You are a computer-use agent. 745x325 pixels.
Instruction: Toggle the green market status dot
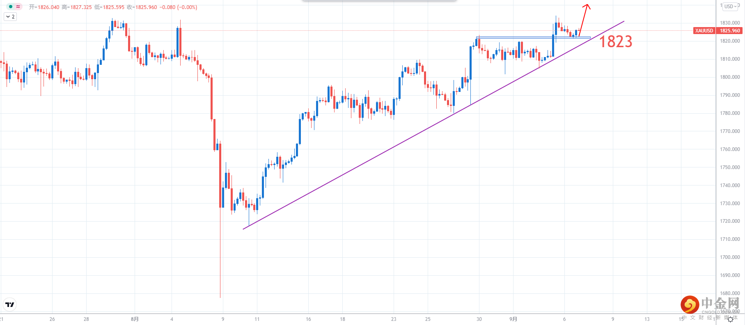pos(10,7)
